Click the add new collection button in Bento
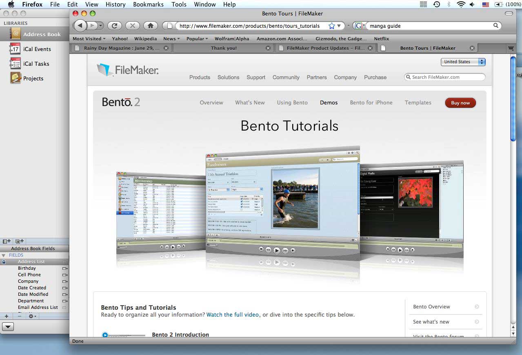Viewport: 522px width, 355px height. tap(20, 242)
